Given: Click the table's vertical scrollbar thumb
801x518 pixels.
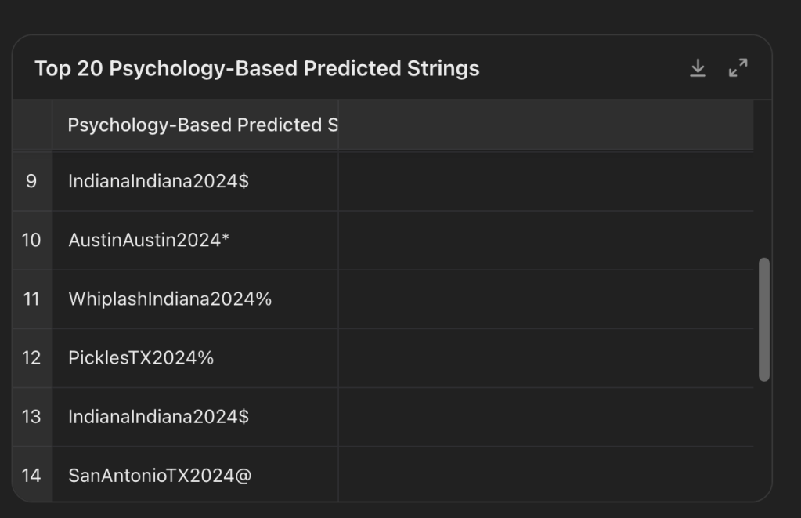Looking at the screenshot, I should pyautogui.click(x=764, y=319).
